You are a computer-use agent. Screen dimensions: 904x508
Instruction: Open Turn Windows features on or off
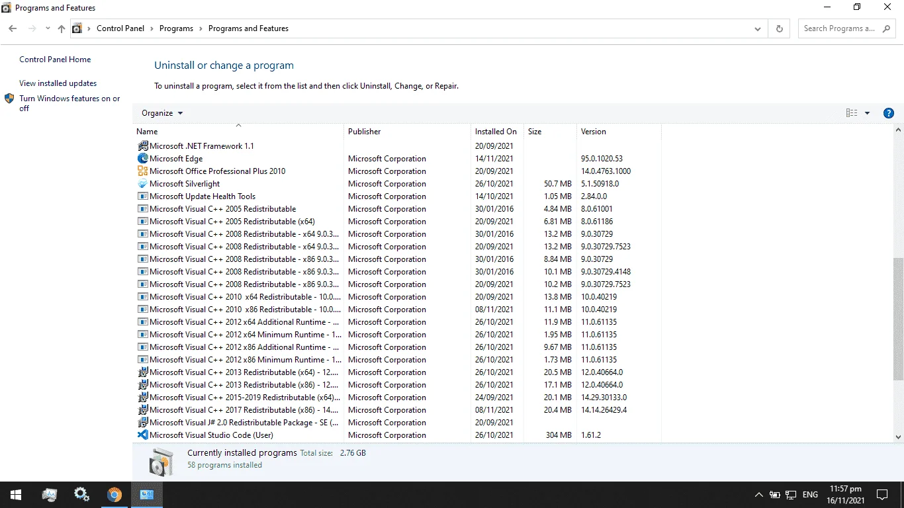click(x=69, y=103)
